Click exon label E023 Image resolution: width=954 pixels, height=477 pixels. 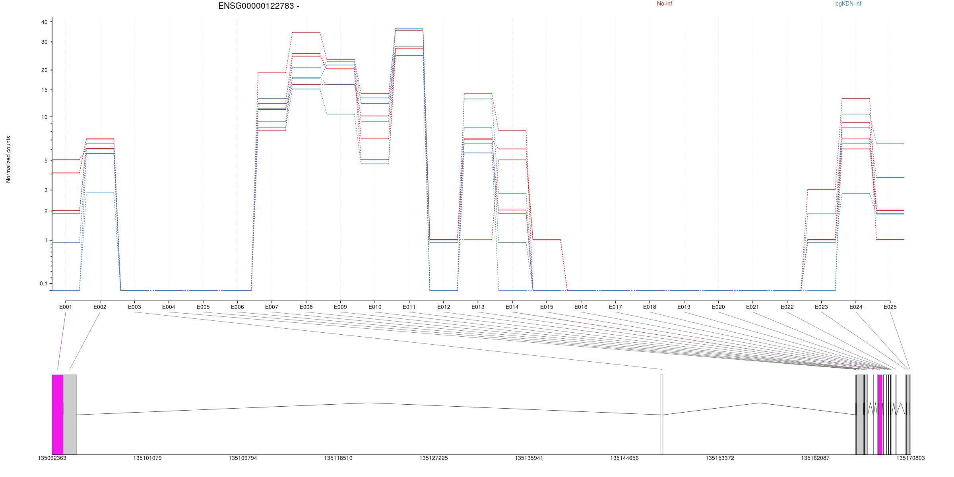[x=821, y=307]
